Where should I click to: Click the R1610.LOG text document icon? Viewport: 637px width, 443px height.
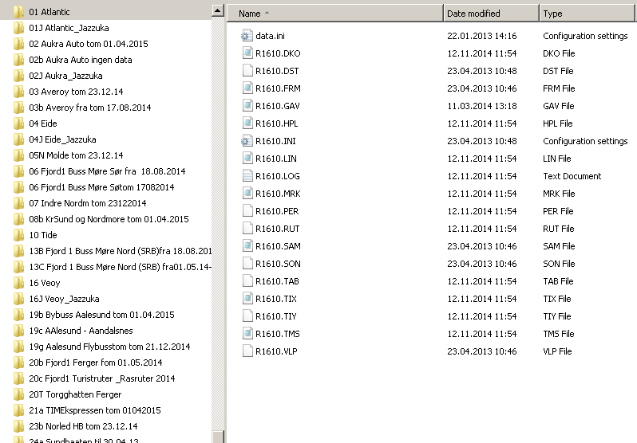click(x=247, y=175)
